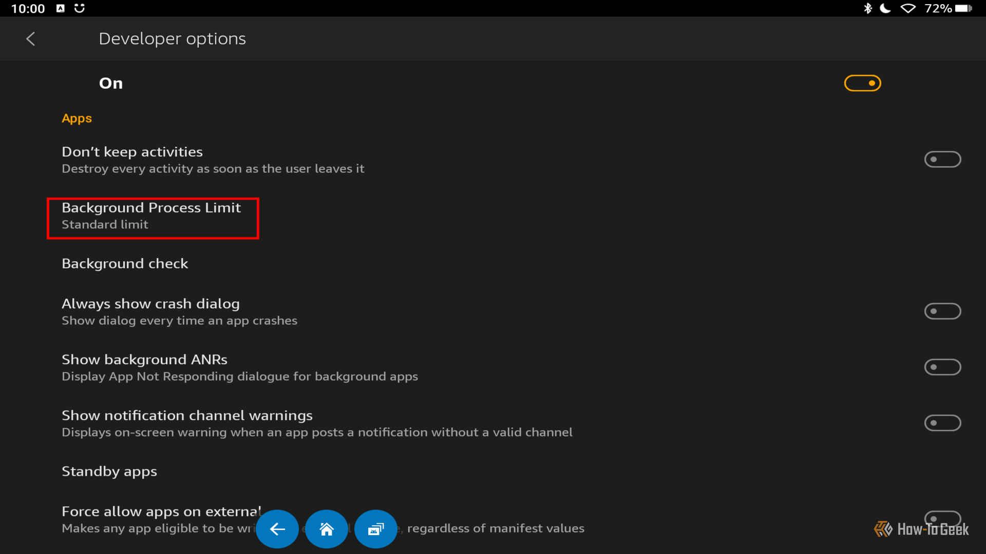986x554 pixels.
Task: Tap the battery indicator icon
Action: 964,8
